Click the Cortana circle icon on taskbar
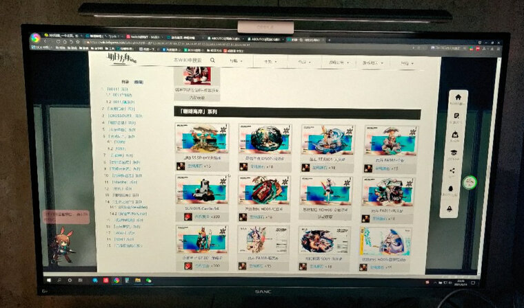The height and width of the screenshot is (308, 524). (x=70, y=280)
